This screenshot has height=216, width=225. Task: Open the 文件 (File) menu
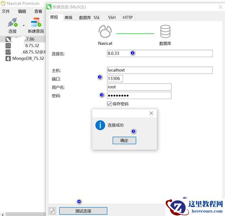click(6, 11)
